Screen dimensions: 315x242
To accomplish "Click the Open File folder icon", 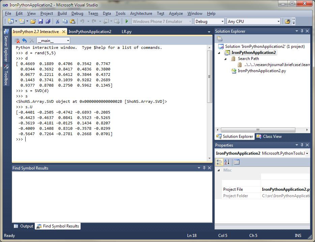I will click(33, 22).
